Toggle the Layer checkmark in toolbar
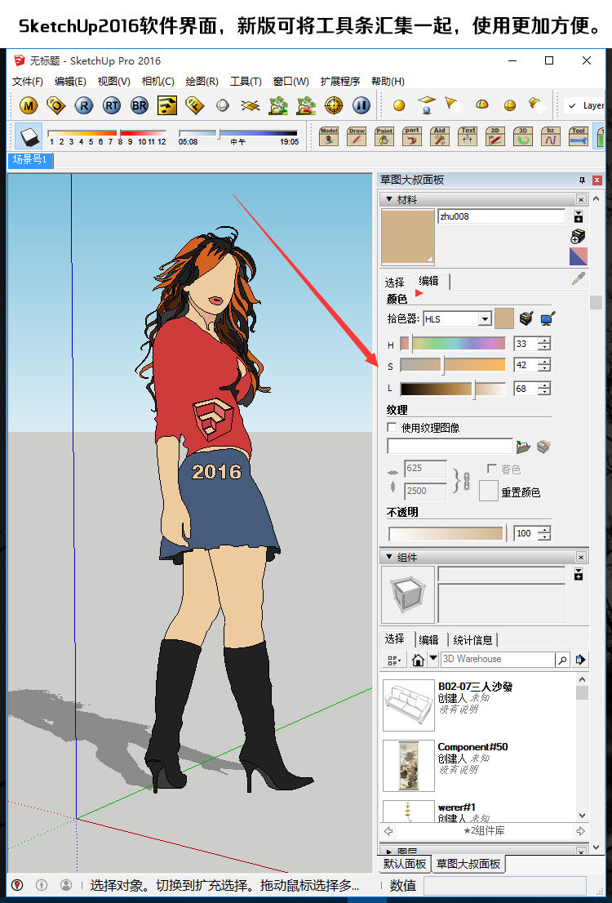Image resolution: width=612 pixels, height=903 pixels. point(572,105)
